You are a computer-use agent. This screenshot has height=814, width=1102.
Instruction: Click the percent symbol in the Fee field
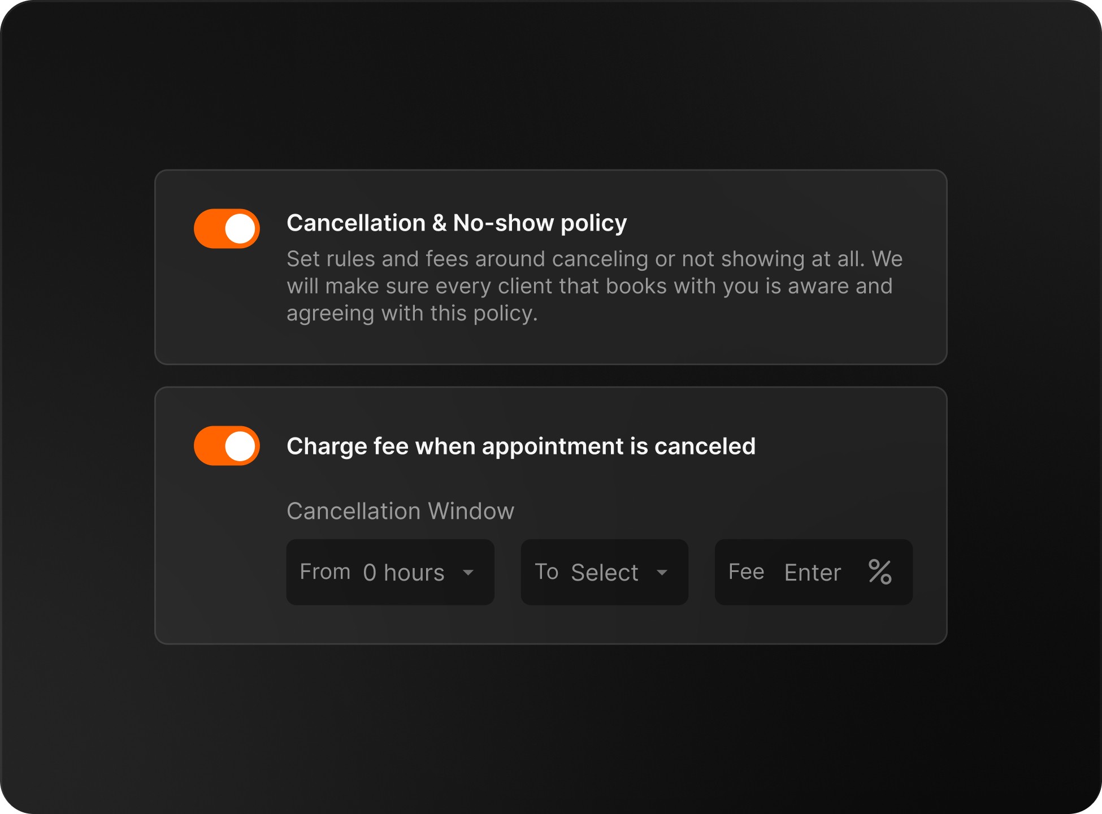(880, 571)
